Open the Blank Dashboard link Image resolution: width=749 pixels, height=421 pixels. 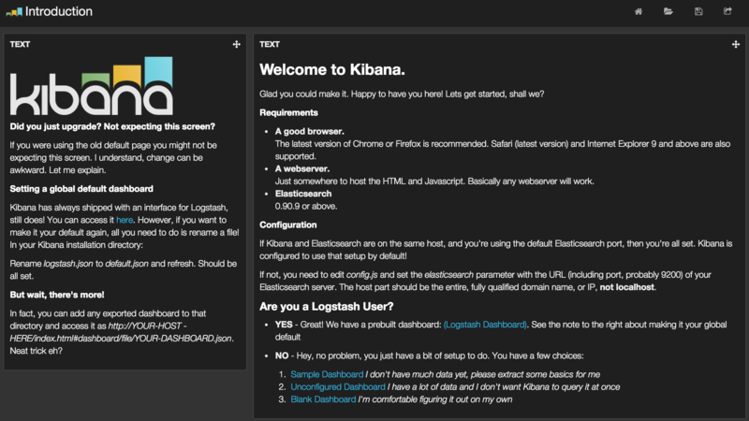(323, 399)
